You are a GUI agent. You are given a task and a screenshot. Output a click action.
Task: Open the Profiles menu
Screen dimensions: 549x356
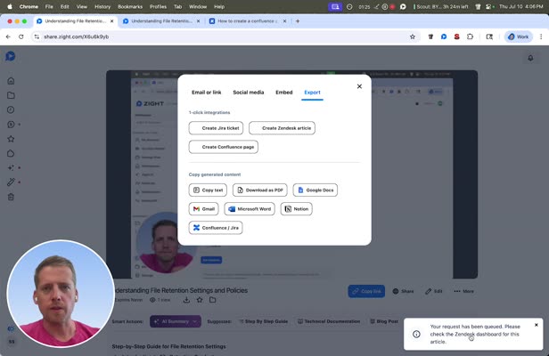tap(158, 6)
